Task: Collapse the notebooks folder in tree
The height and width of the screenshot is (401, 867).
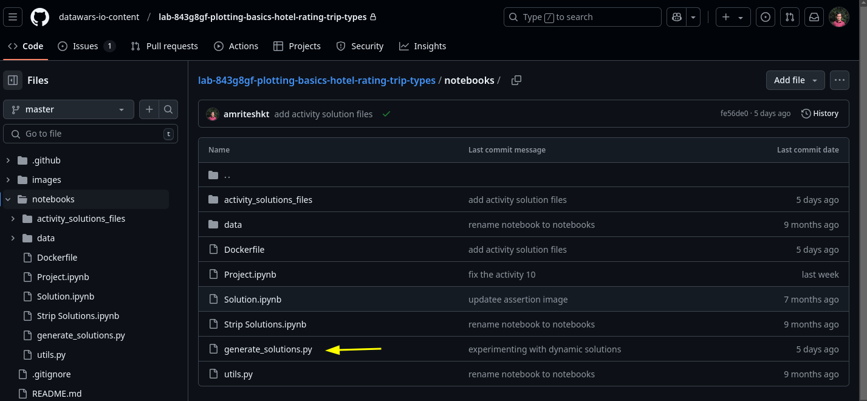Action: coord(8,199)
